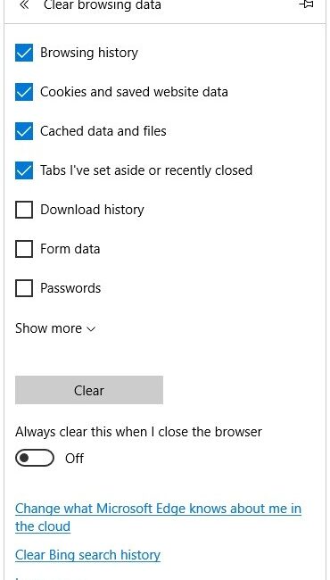Enable the Form data checkbox
Viewport: 330px width, 580px height.
tap(24, 249)
